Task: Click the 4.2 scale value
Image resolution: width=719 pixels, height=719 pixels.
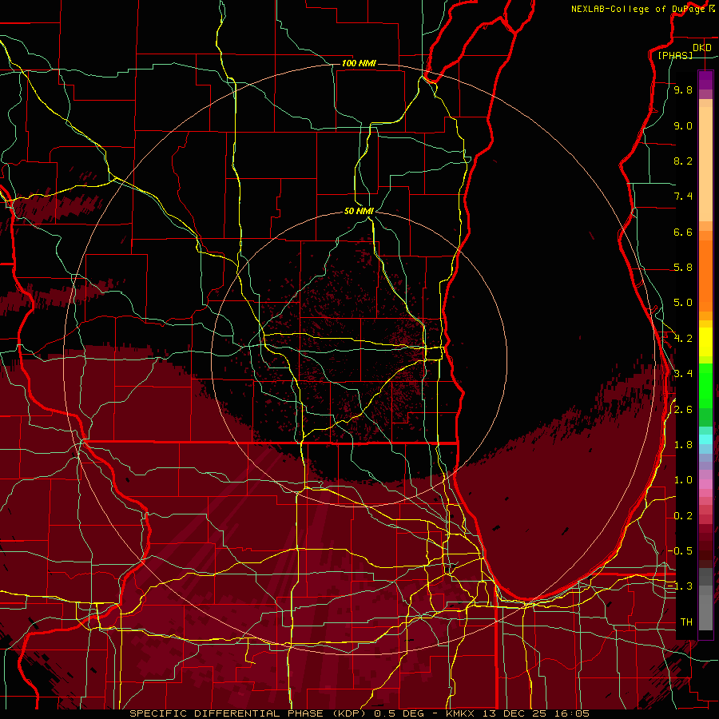Action: [x=683, y=339]
